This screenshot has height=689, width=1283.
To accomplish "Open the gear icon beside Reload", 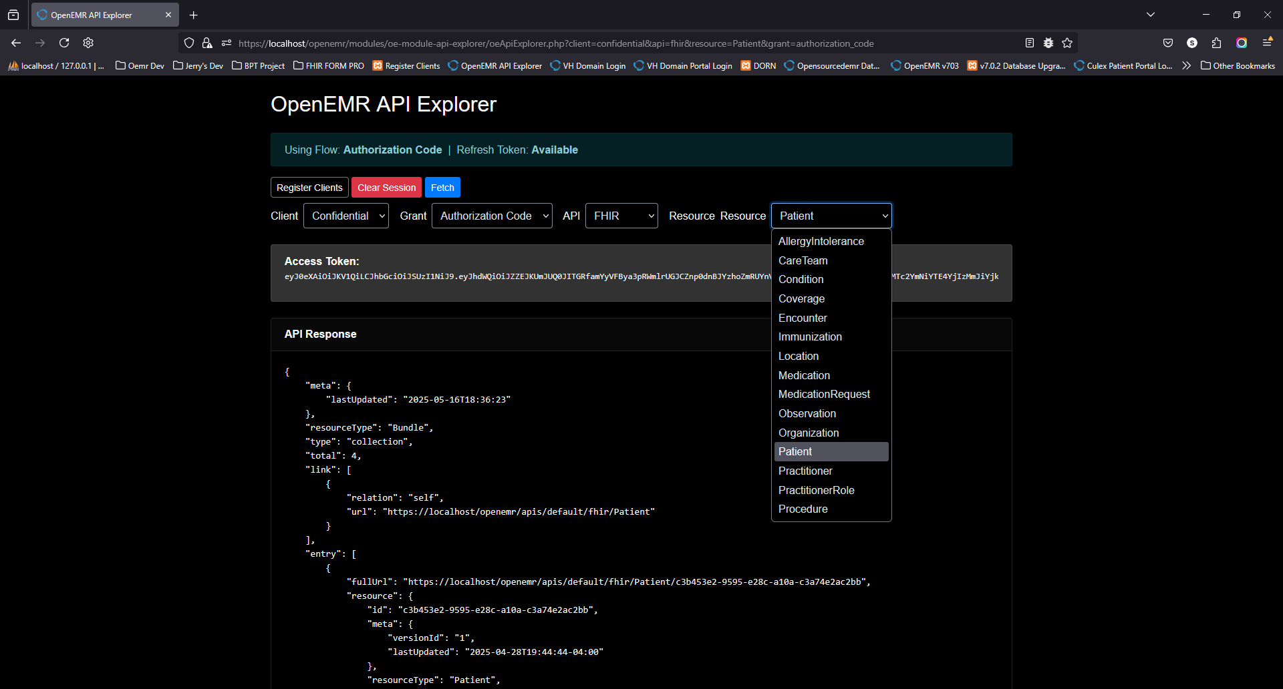I will tap(88, 43).
